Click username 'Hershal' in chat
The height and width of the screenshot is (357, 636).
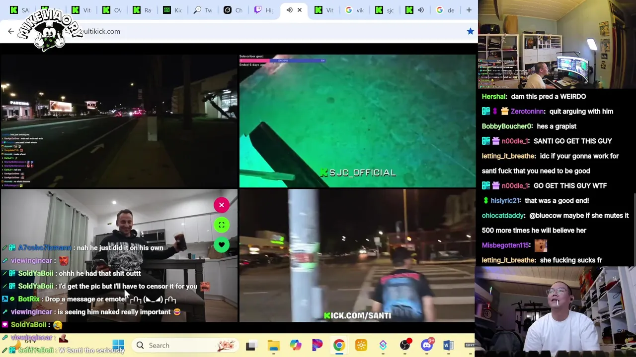[x=494, y=97]
